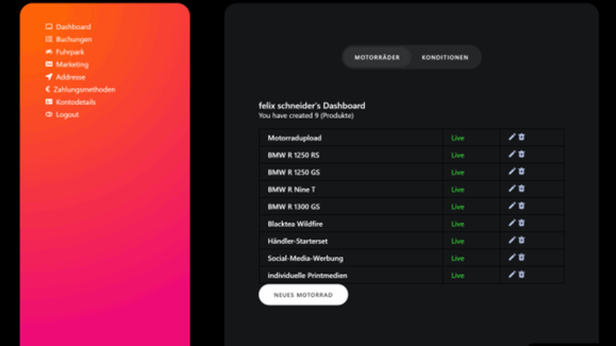This screenshot has width=616, height=346.
Task: Delete the BMW R 1250 RS entry
Action: 521,154
